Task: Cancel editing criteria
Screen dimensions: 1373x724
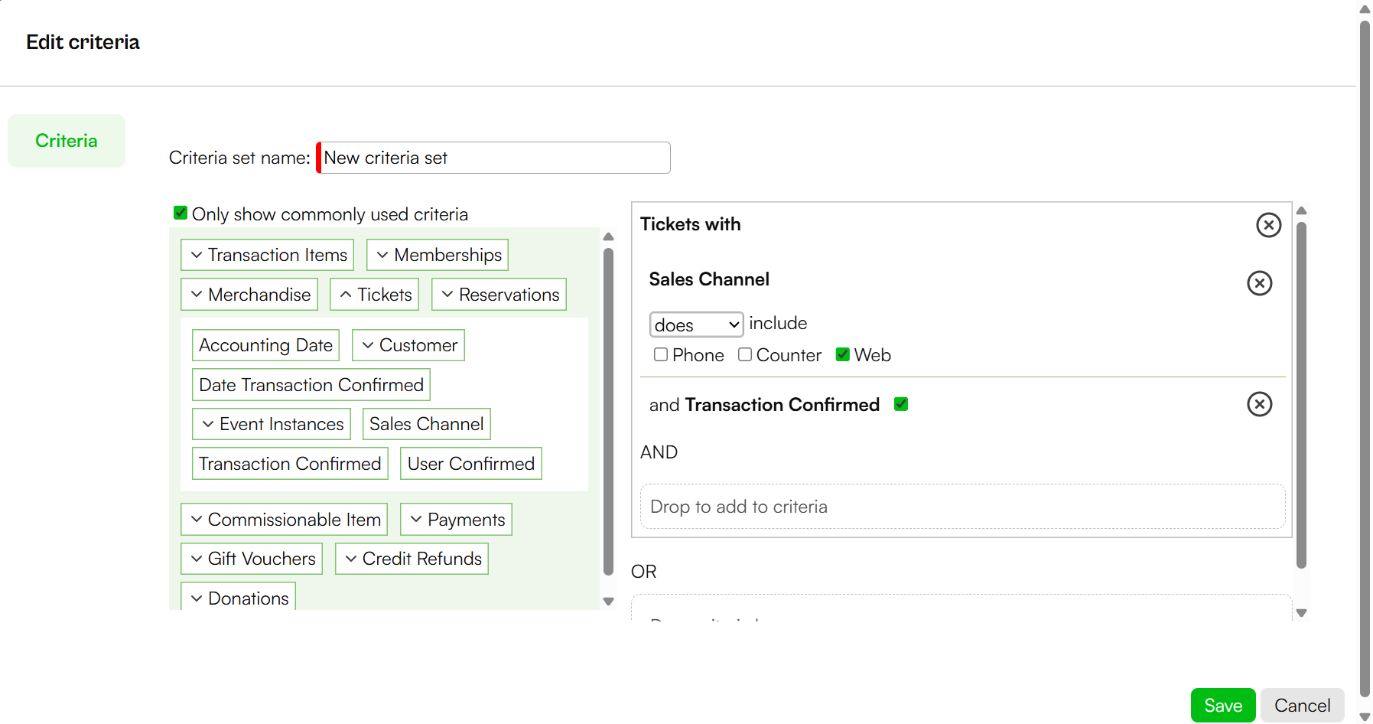Action: tap(1302, 706)
